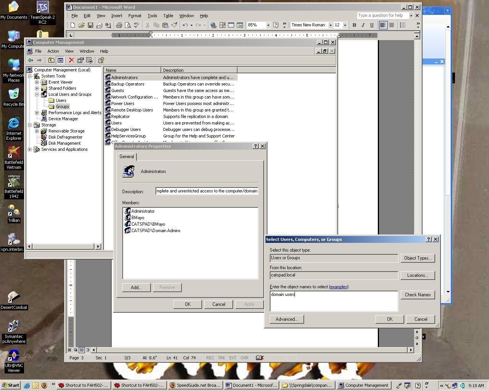Click the Export List toolbar icon
The width and height of the screenshot is (489, 391).
tap(89, 60)
